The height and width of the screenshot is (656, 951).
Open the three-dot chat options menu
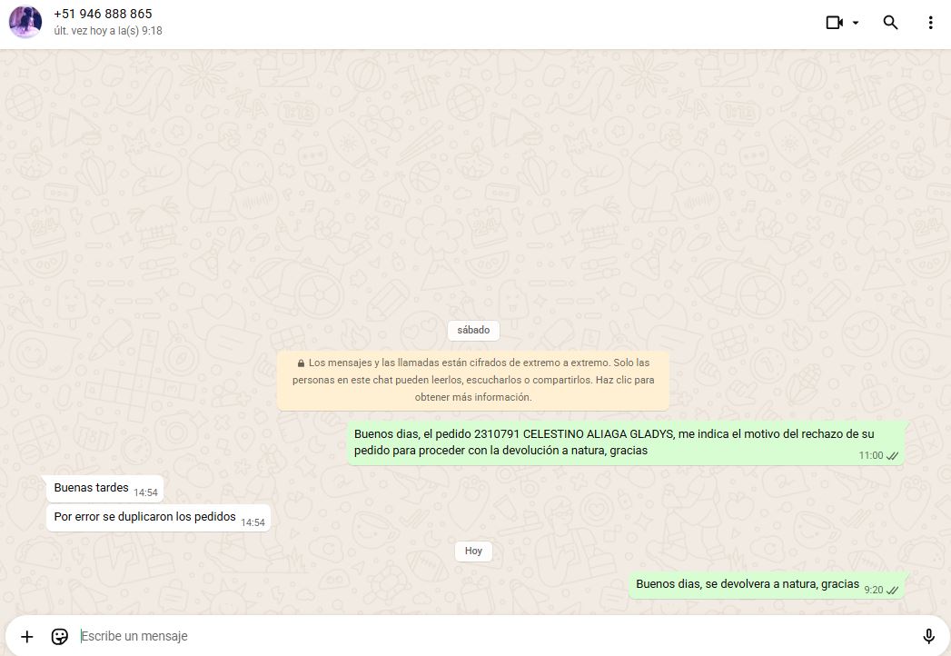(930, 23)
